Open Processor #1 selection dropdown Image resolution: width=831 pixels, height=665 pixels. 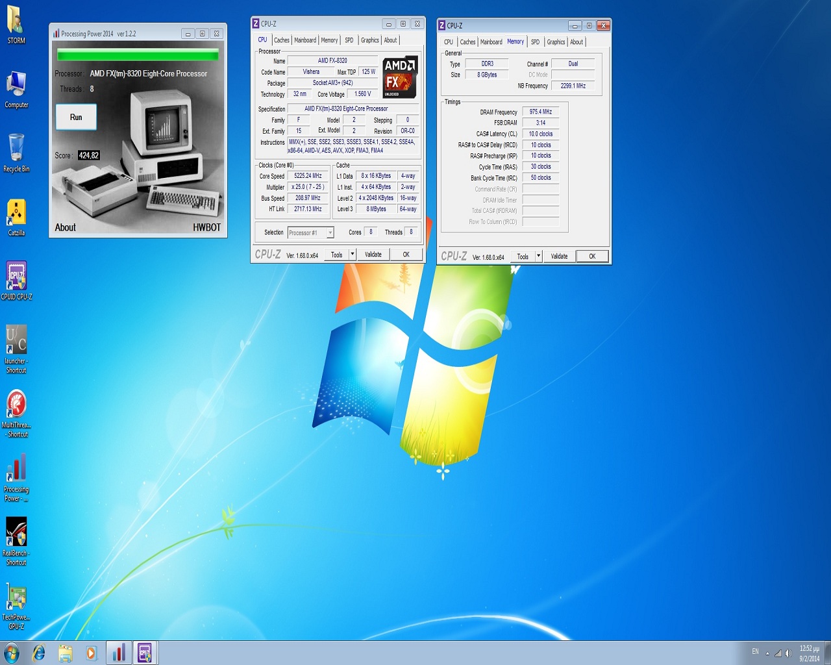point(311,232)
